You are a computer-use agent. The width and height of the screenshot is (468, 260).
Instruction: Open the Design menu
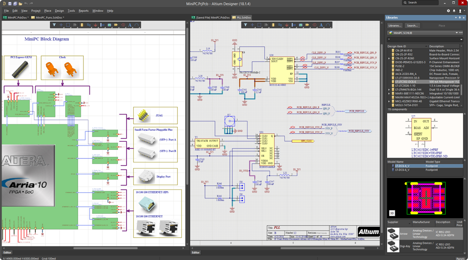coord(59,11)
